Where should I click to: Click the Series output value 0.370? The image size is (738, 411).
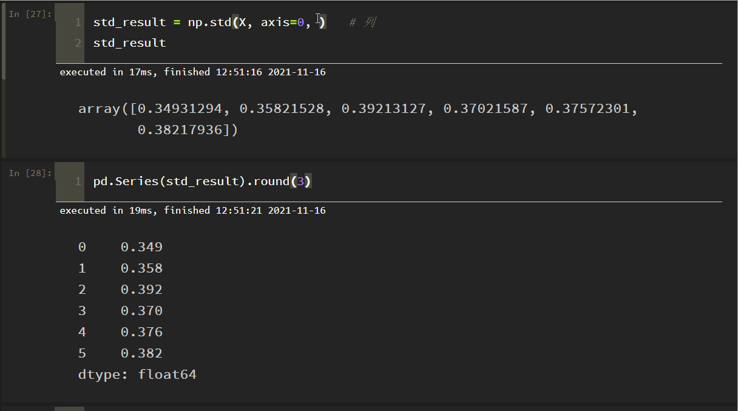tap(141, 311)
